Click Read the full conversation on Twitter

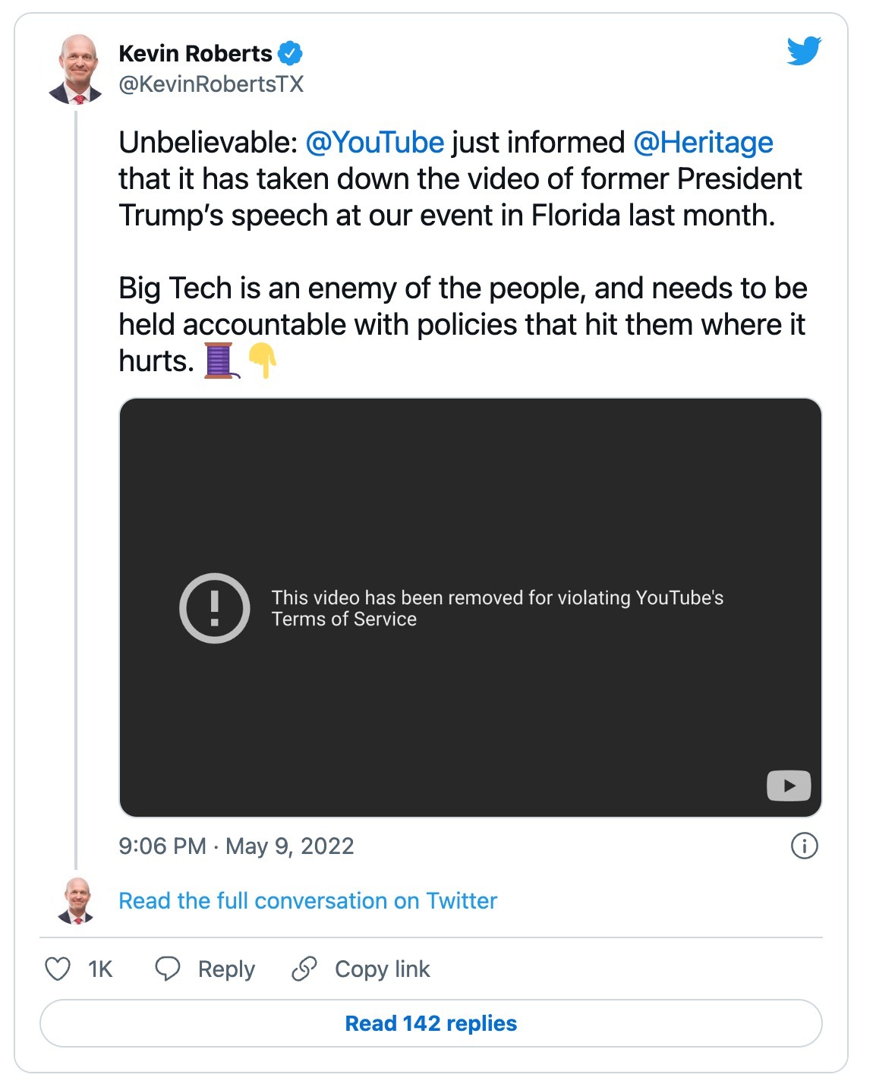point(307,901)
